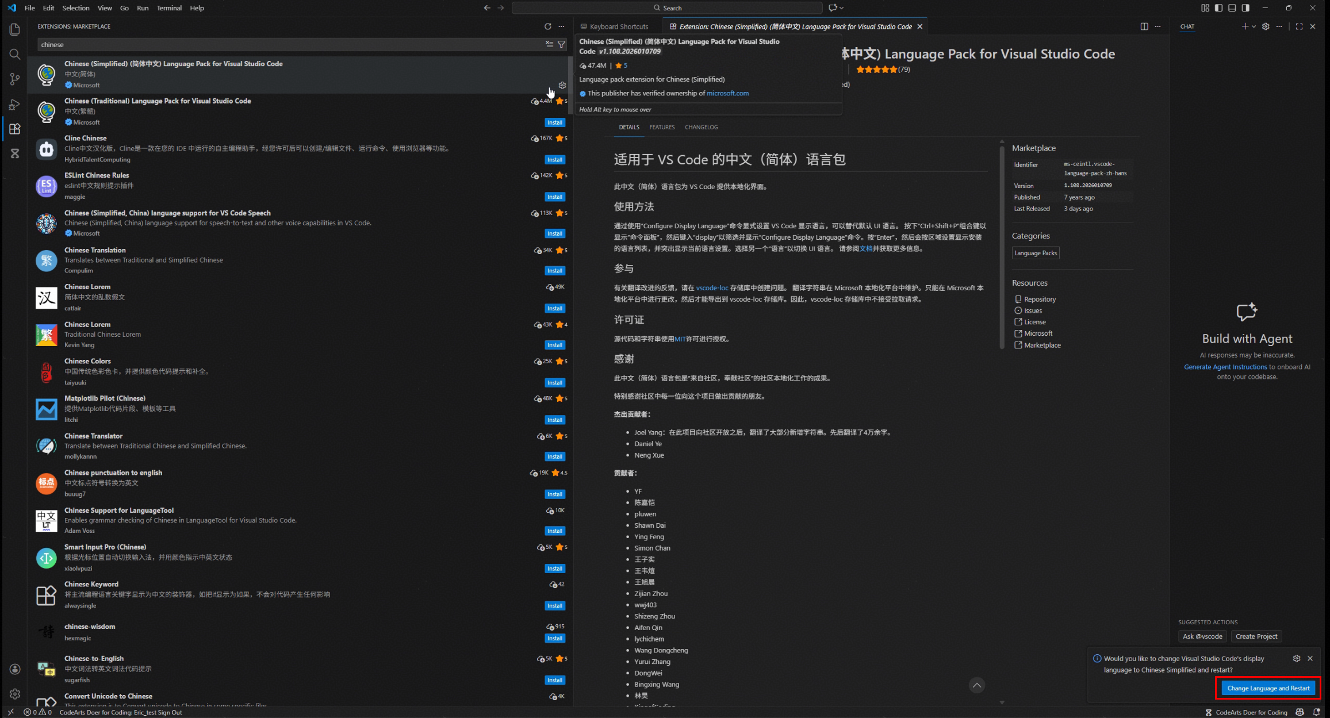Screen dimensions: 1330x718
Task: Toggle the bottom panel layout button
Action: [1232, 8]
